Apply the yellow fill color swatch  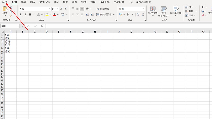47,15
